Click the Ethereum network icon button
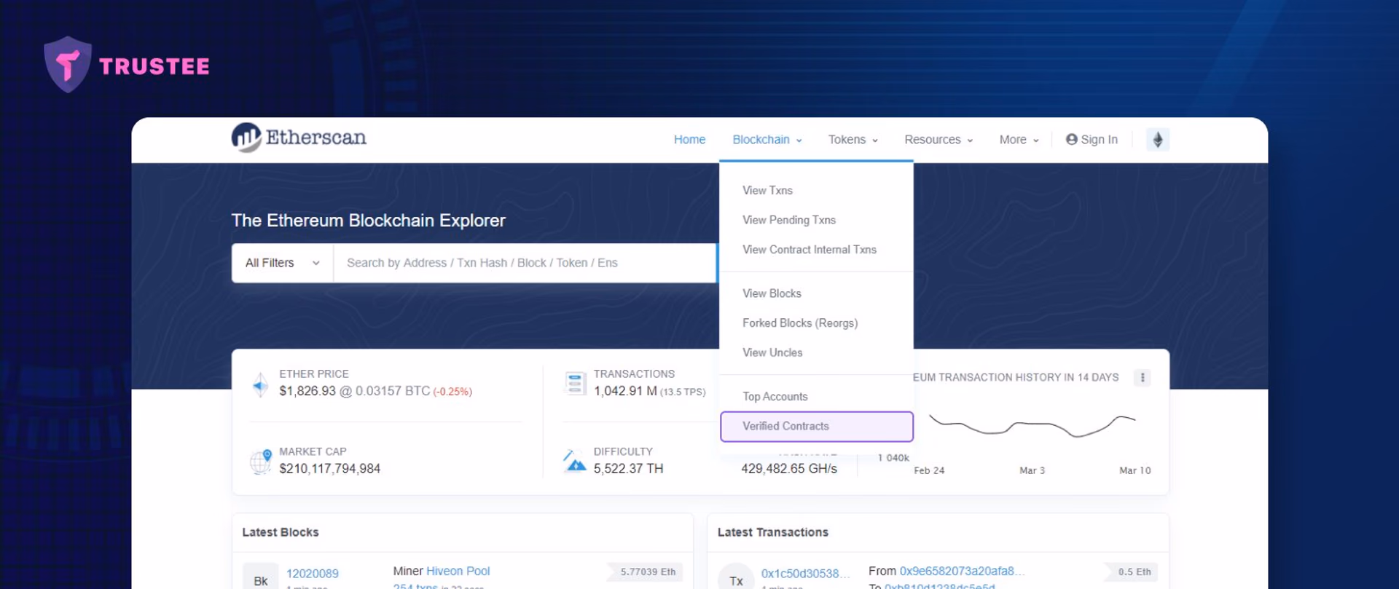This screenshot has width=1399, height=589. (1158, 139)
